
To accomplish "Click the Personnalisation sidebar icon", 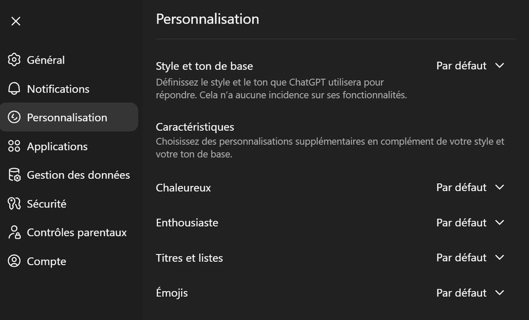I will [x=14, y=117].
